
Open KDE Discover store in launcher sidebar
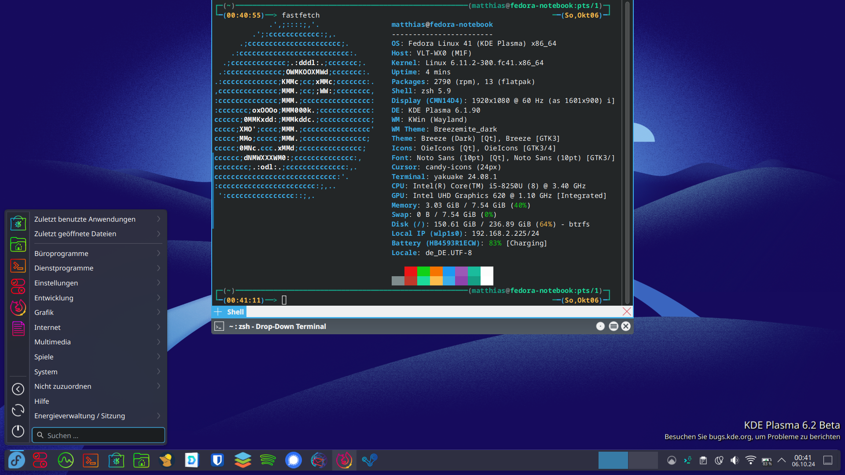coord(18,224)
